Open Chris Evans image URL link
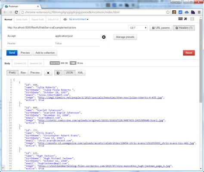The image size is (204, 172). [x=116, y=143]
